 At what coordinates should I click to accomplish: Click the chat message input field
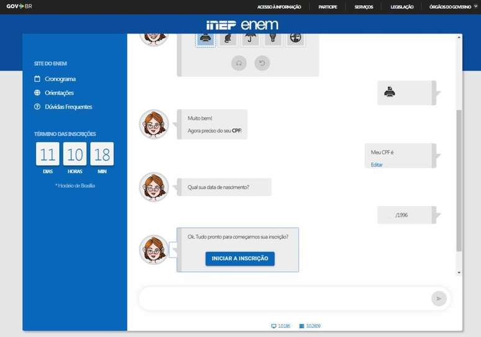click(x=283, y=299)
